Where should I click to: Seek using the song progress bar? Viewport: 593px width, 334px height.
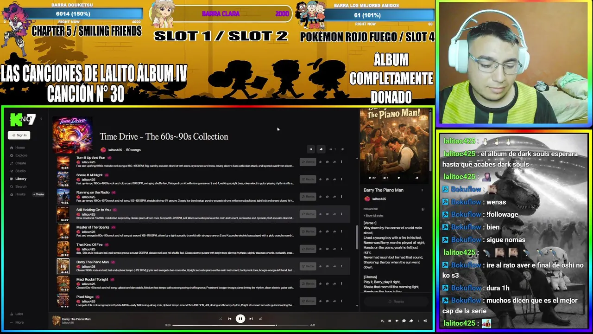[240, 325]
